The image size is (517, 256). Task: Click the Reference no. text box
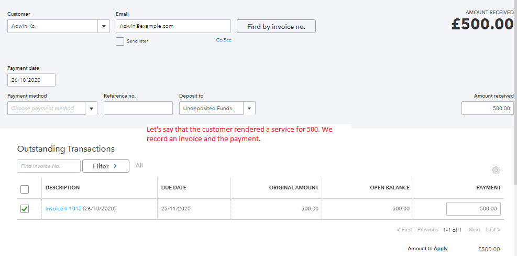coord(138,109)
